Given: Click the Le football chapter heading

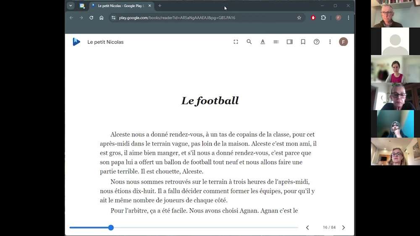Looking at the screenshot, I should 210,101.
